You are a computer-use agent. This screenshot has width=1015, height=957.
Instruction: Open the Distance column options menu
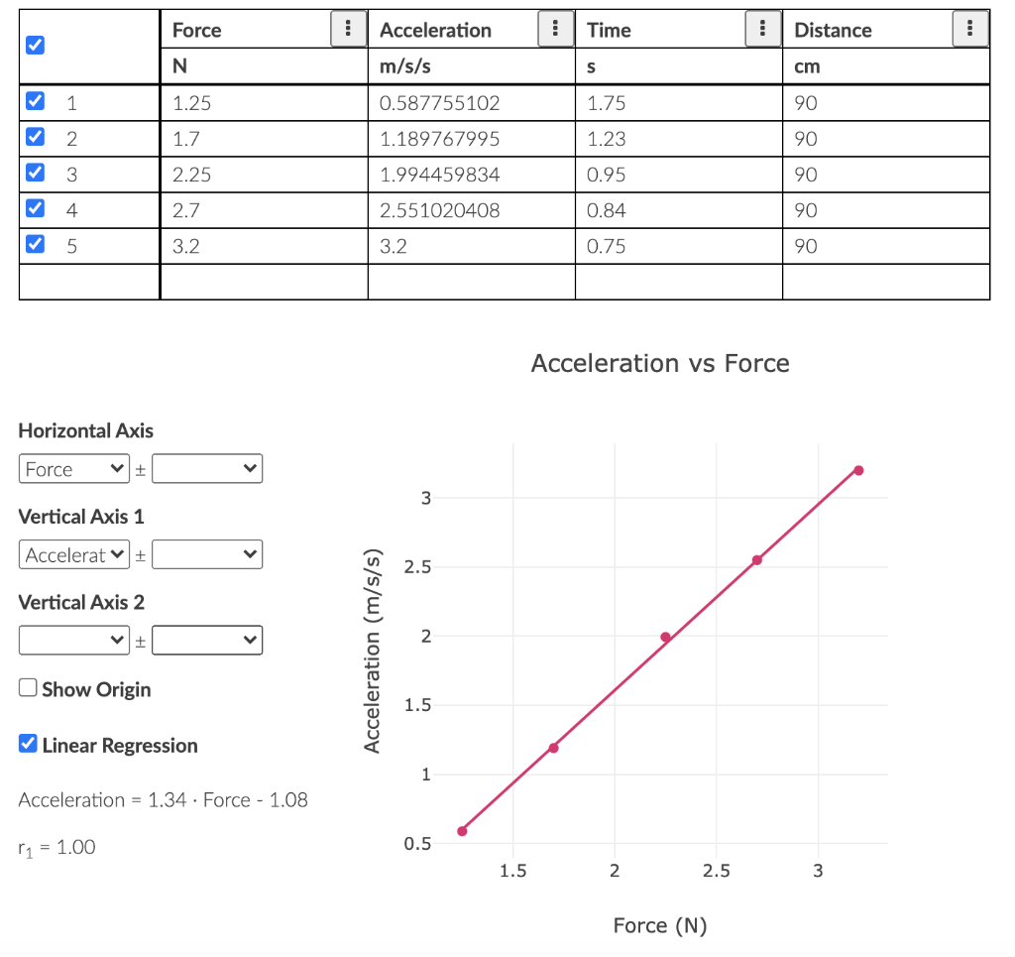click(972, 29)
